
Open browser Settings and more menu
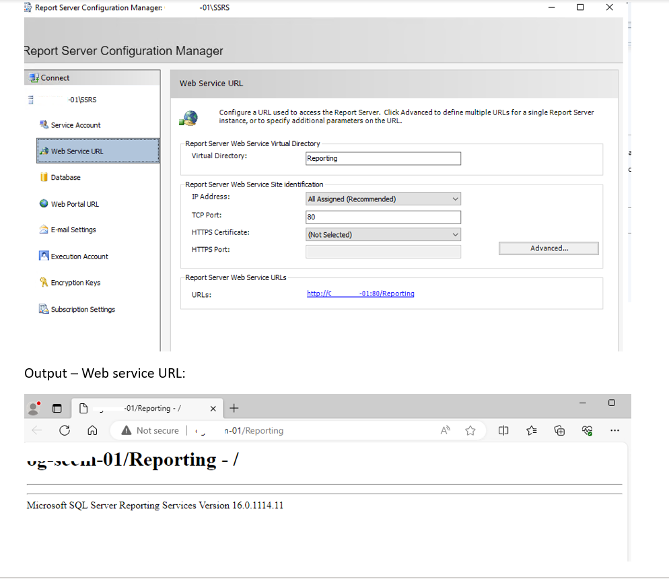[x=614, y=430]
